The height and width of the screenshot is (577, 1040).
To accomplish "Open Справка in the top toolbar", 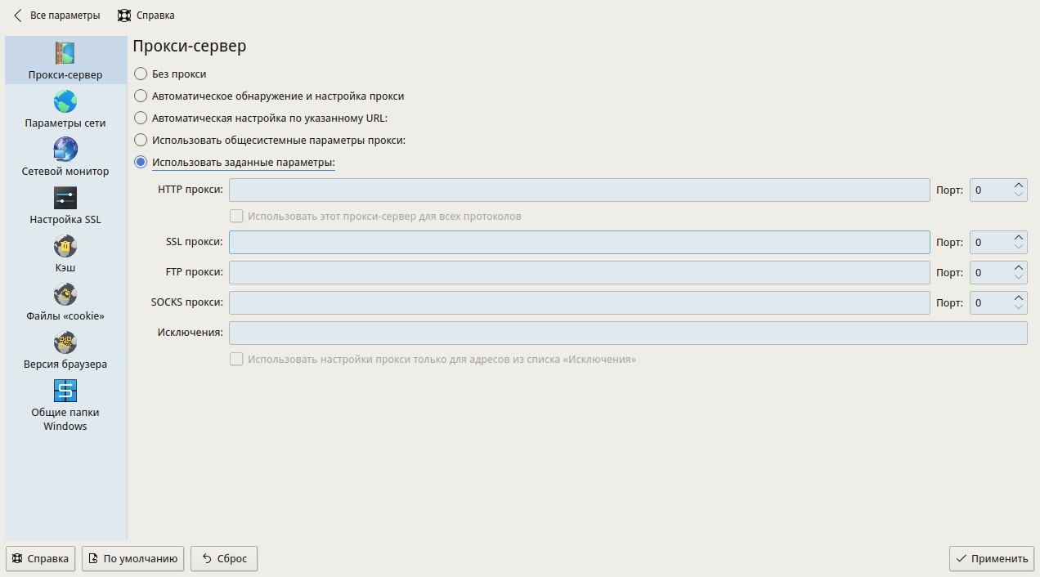I will [146, 16].
